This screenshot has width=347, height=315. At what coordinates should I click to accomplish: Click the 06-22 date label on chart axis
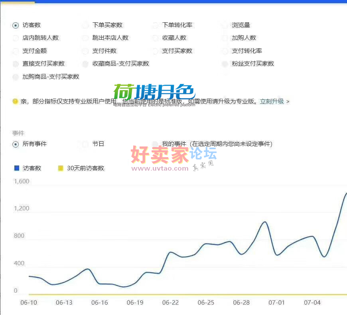click(170, 303)
